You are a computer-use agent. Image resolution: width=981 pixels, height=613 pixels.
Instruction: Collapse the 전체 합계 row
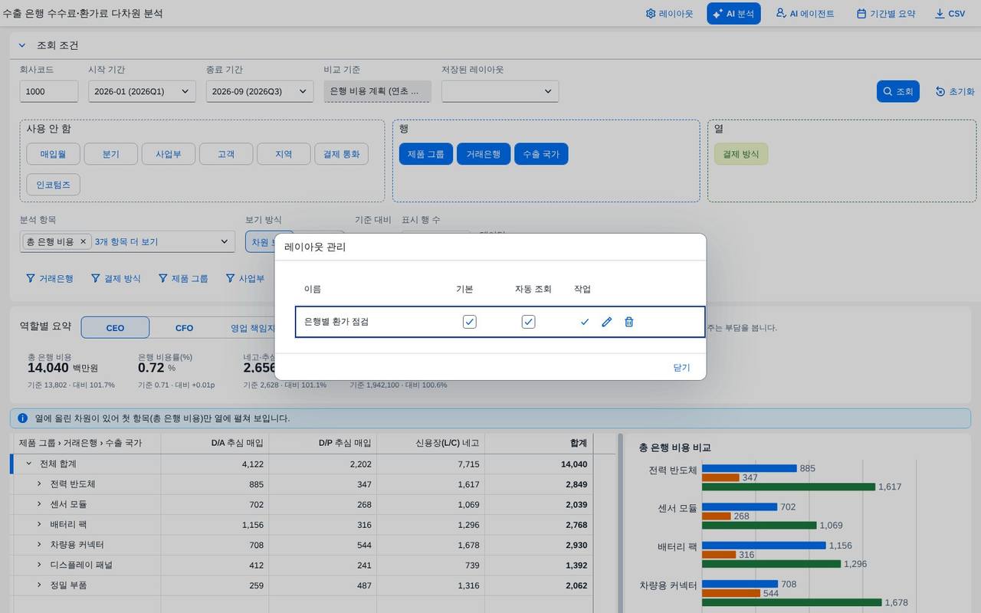(x=29, y=464)
